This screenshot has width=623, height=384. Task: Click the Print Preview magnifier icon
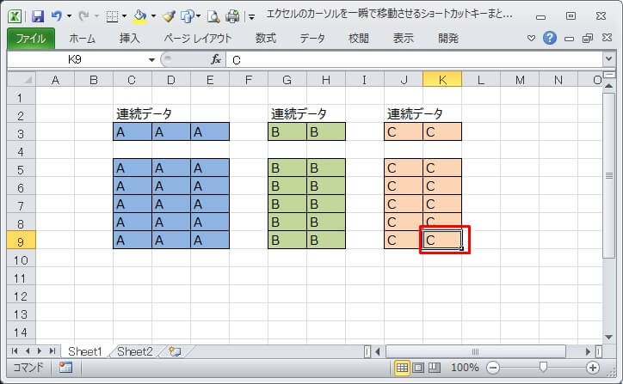point(213,16)
